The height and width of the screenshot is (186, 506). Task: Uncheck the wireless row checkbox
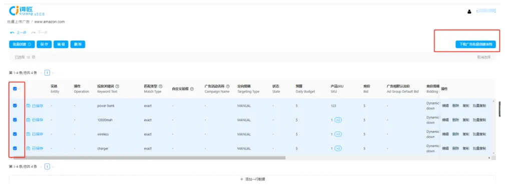pos(15,134)
